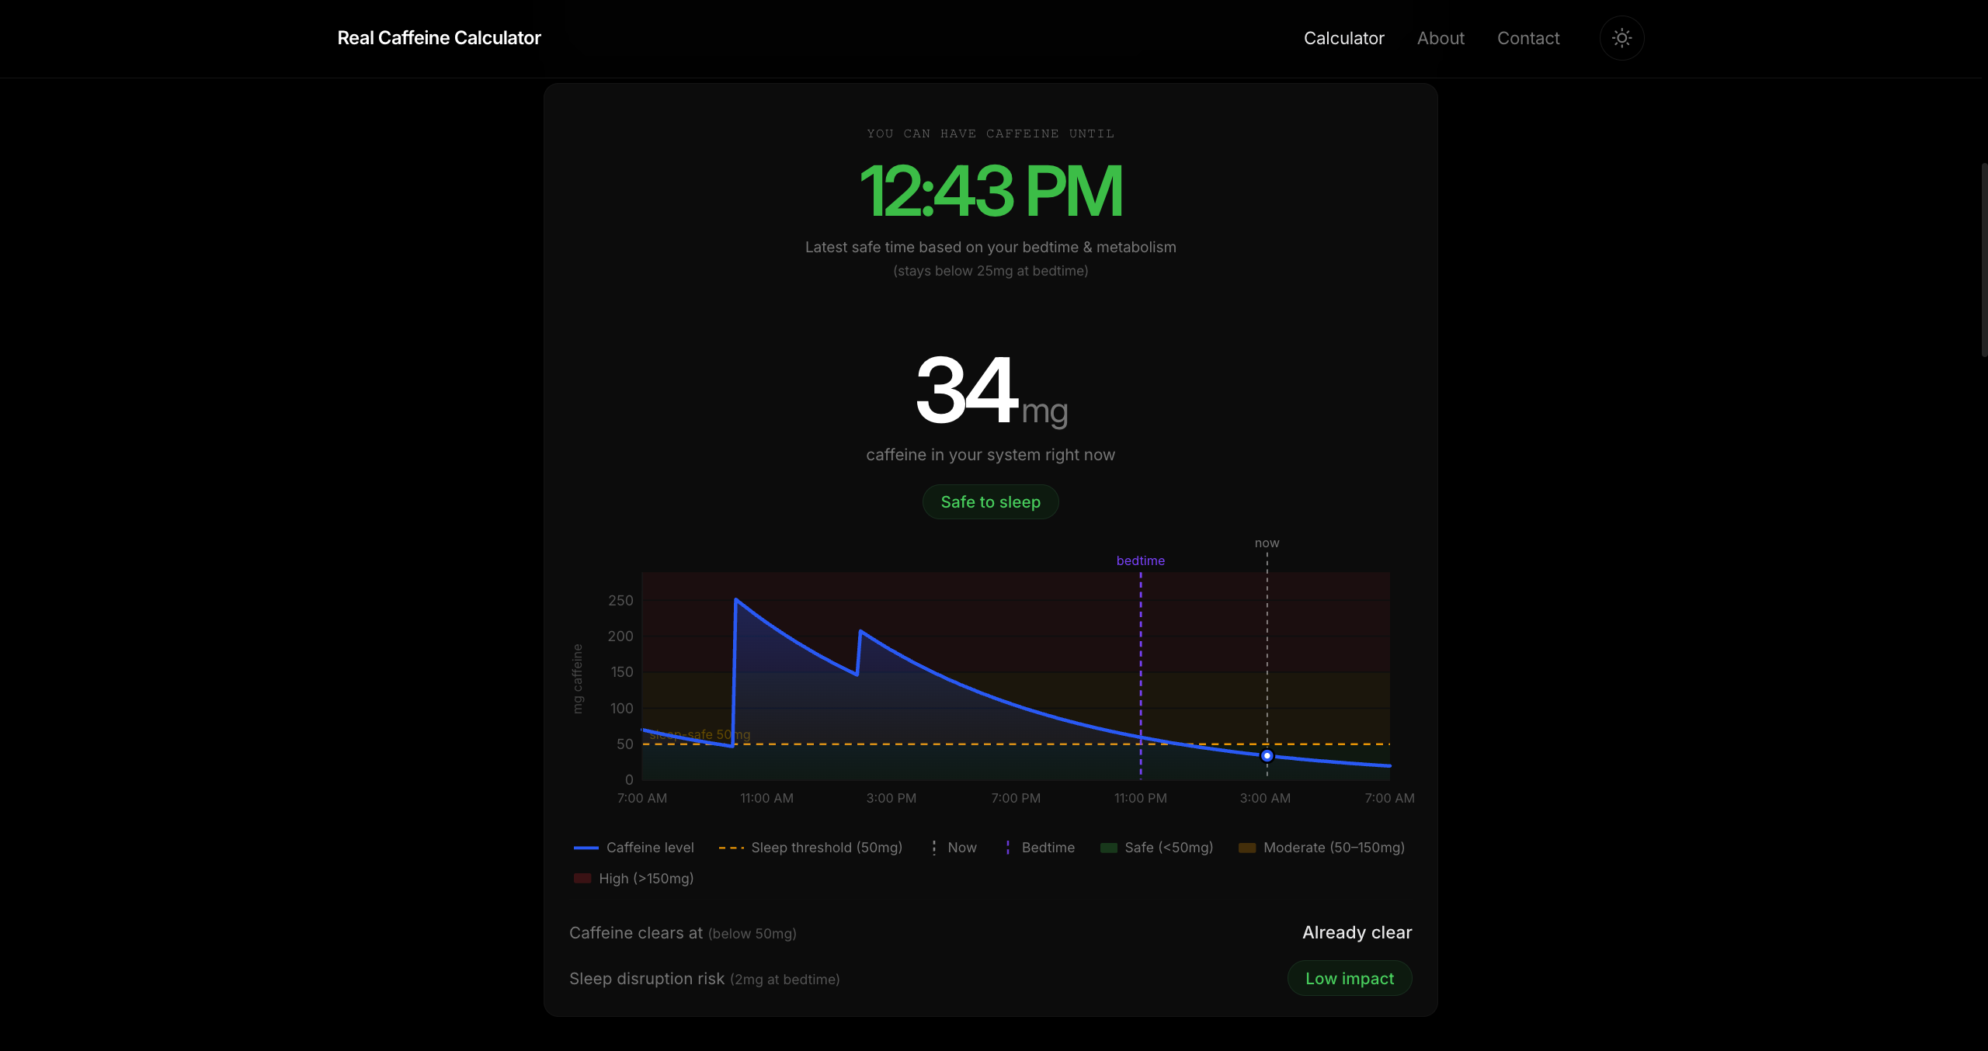Click the page vertical scrollbar thumb

(x=1984, y=260)
